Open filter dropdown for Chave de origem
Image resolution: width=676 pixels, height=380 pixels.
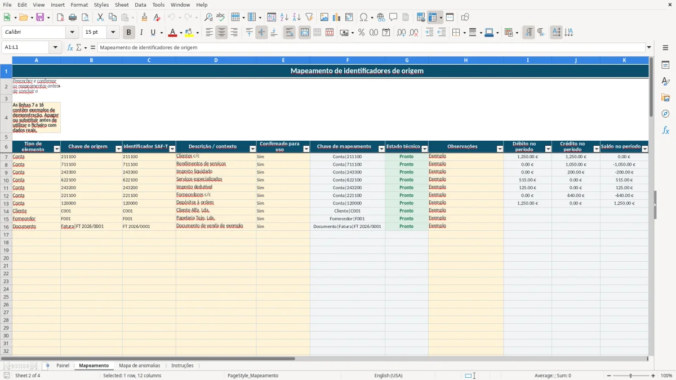(x=118, y=149)
